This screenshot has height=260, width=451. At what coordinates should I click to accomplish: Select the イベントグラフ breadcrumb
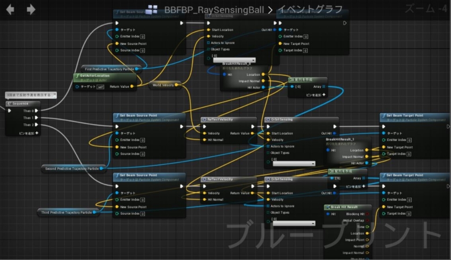[x=311, y=9]
